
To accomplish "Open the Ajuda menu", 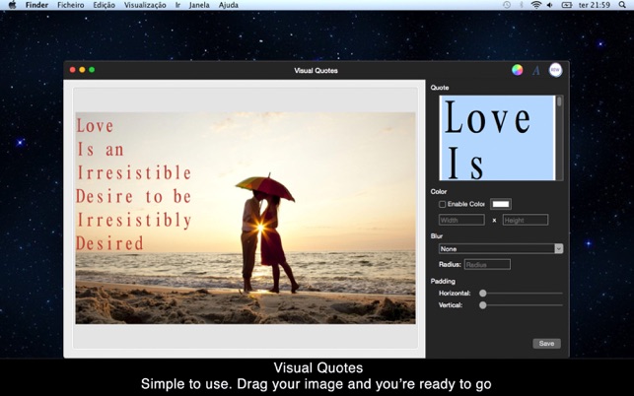I will pos(229,5).
